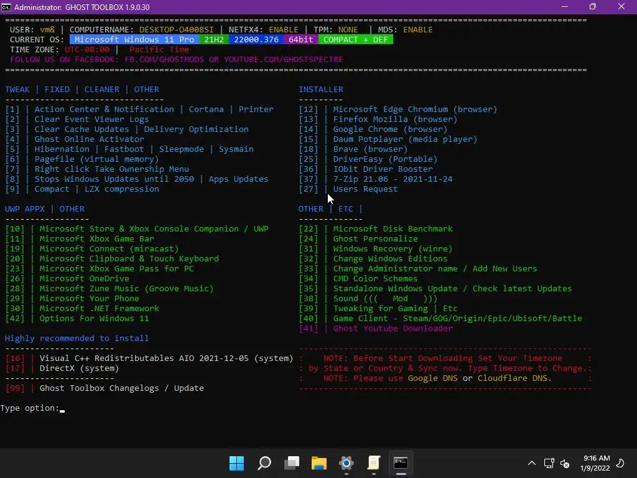
Task: Open the Windows Start menu
Action: pyautogui.click(x=236, y=463)
